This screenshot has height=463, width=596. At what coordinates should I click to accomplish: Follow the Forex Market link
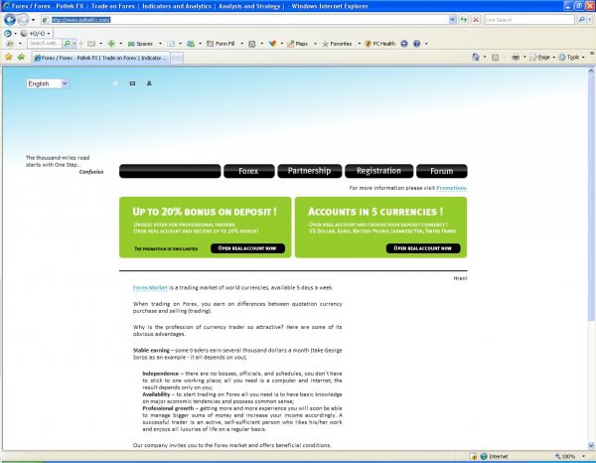coord(150,288)
